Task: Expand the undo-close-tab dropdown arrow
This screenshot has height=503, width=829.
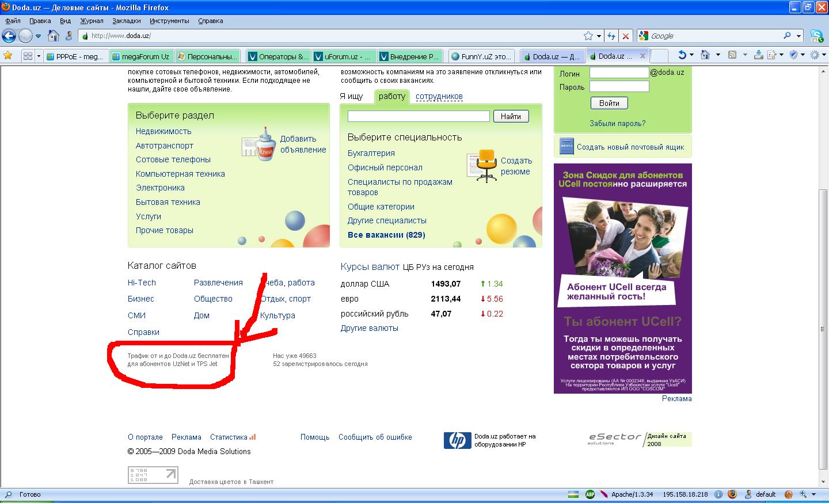Action: coord(691,55)
